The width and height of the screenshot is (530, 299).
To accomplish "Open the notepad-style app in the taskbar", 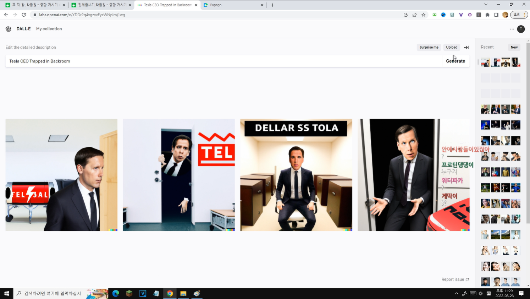I will pos(156,293).
